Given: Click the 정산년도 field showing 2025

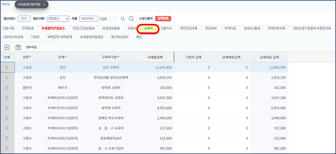Looking at the screenshot, I should (24, 19).
